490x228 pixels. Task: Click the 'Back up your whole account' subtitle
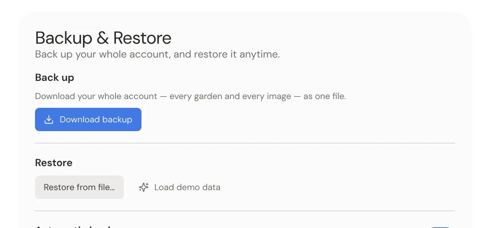tap(157, 55)
